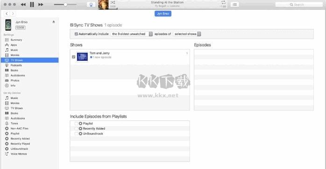Click the Search field
The image size is (326, 169).
pyautogui.click(x=299, y=5)
